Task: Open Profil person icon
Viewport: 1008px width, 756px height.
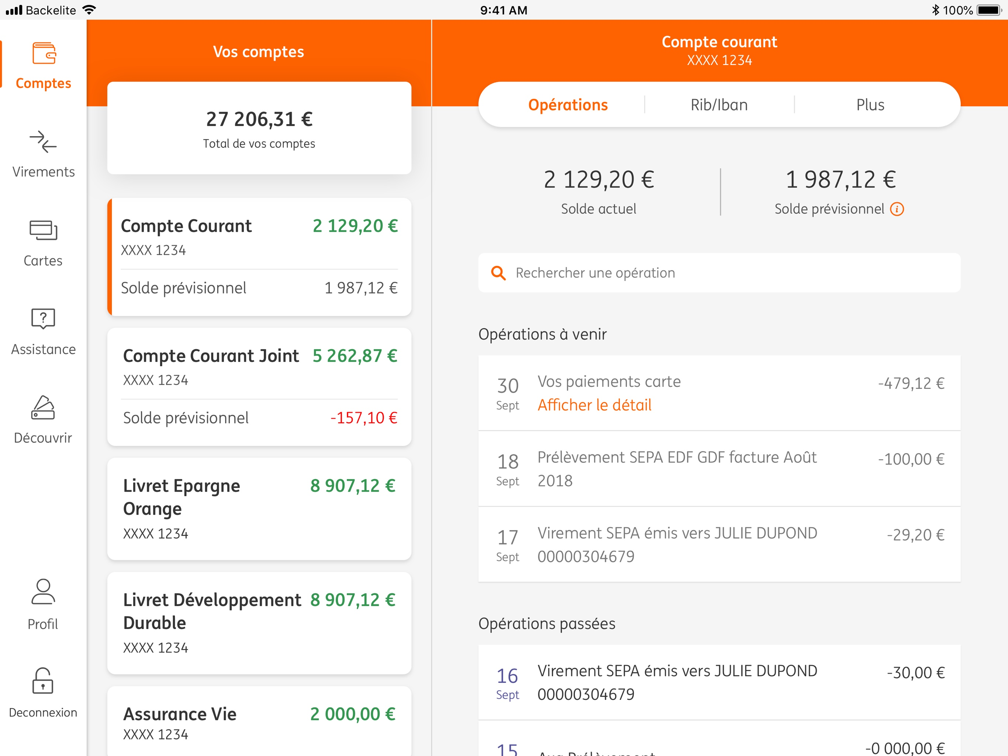Action: pyautogui.click(x=43, y=592)
